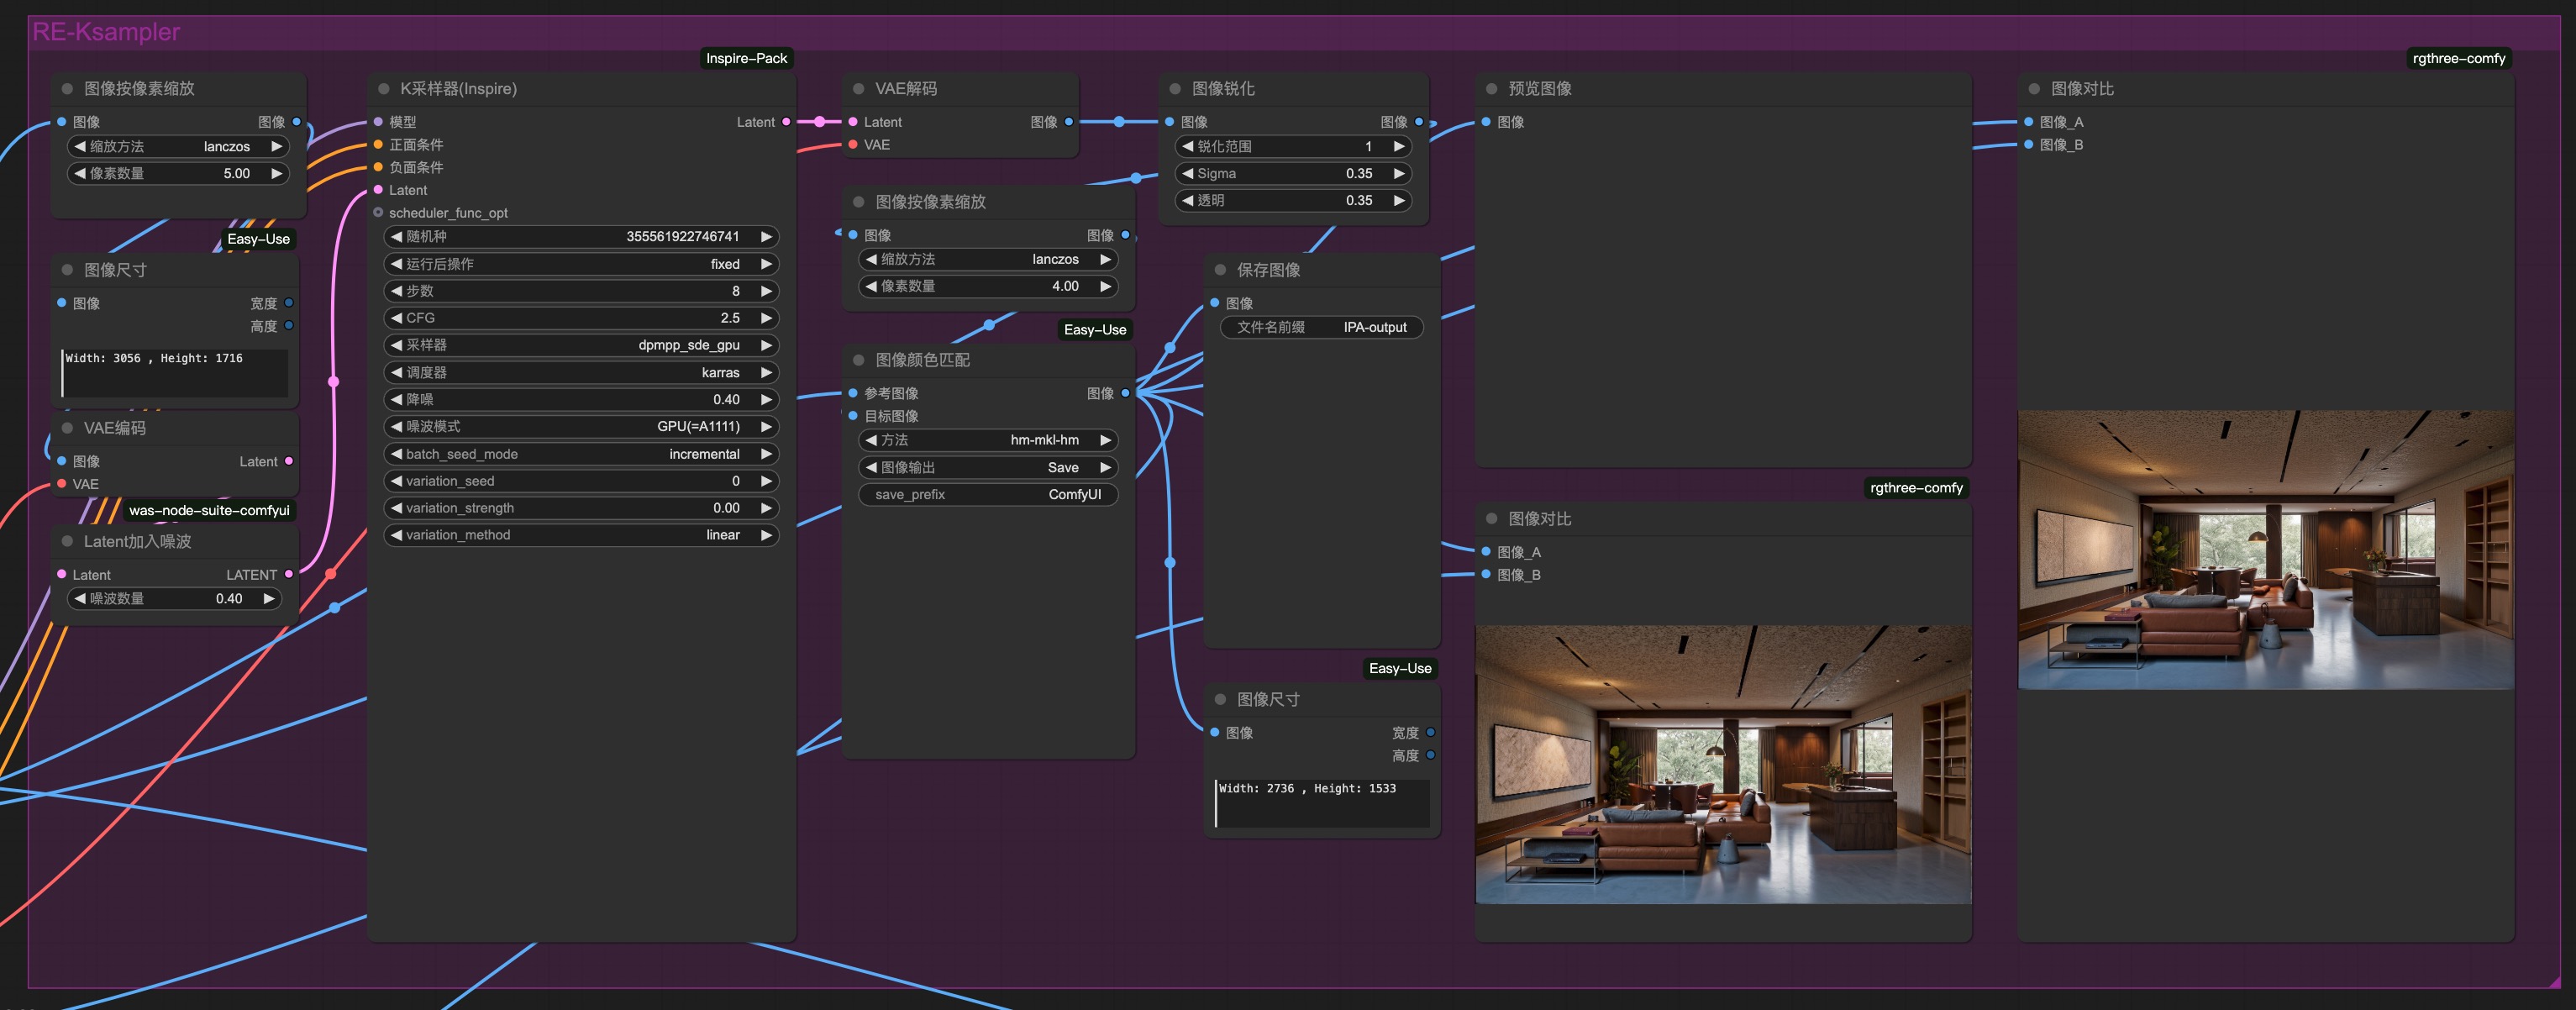Screen dimensions: 2576x1010
Task: Collapse the VAE编码 node using title dot
Action: [67, 428]
